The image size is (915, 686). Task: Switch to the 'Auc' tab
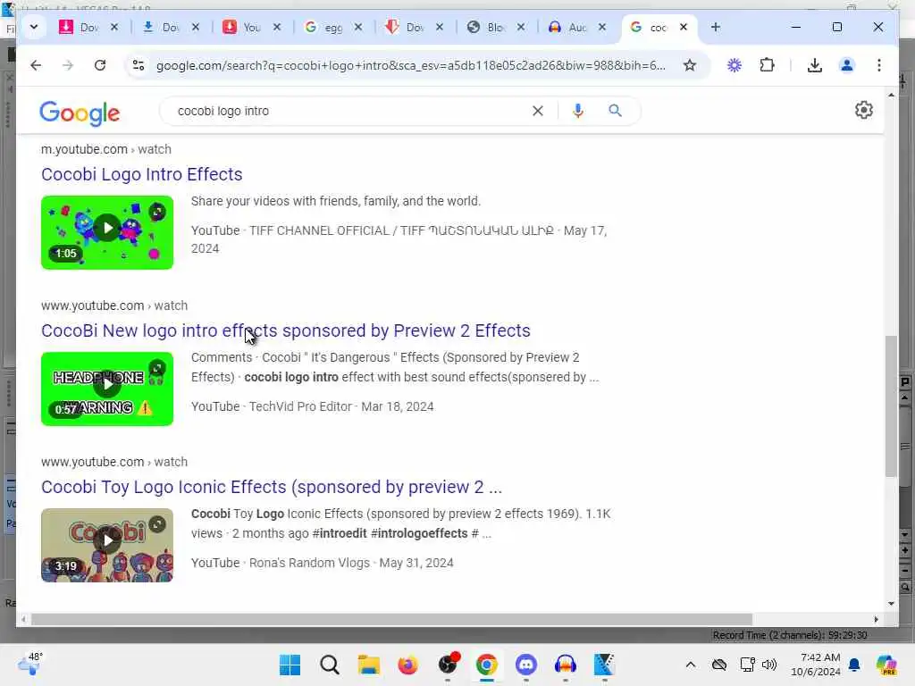[x=569, y=27]
